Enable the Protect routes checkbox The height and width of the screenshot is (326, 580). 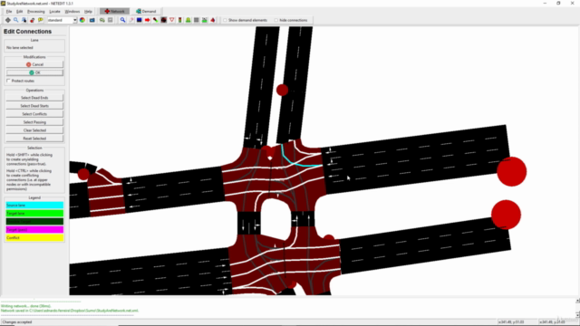tap(8, 81)
